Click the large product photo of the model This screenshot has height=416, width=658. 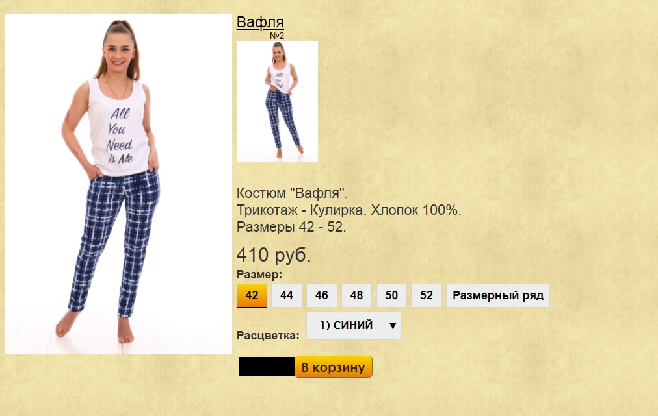coord(118,184)
